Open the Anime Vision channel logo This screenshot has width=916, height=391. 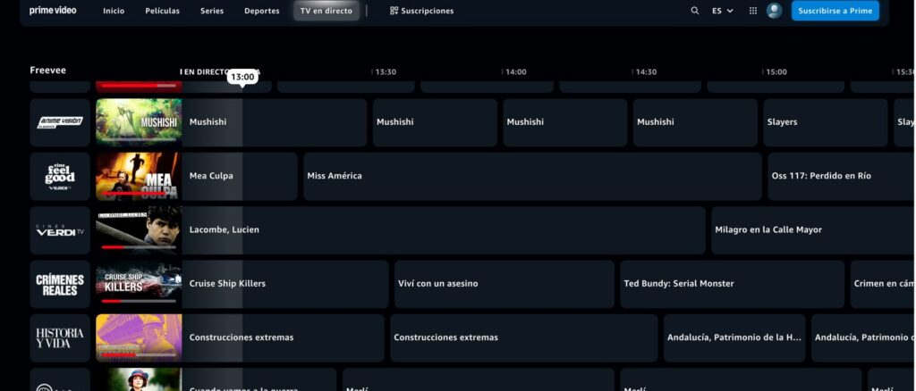pos(60,122)
